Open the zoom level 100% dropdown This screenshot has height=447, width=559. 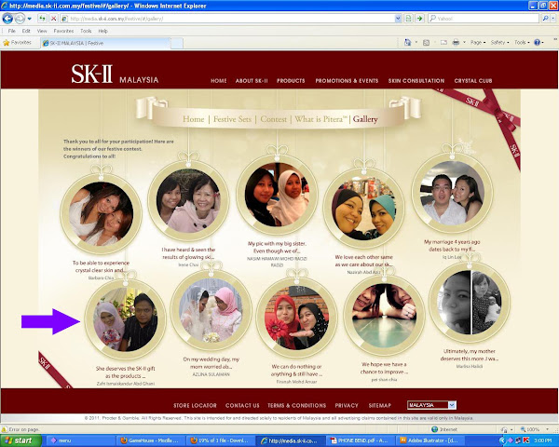coord(548,429)
